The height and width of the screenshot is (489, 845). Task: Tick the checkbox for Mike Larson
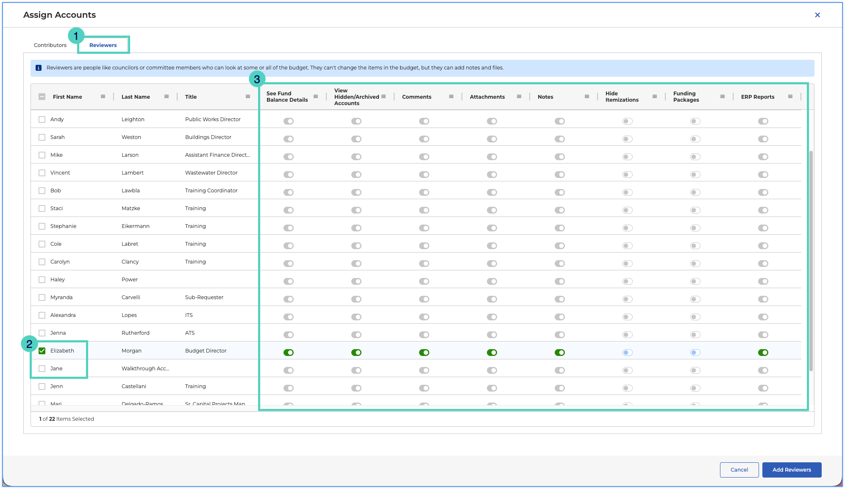pos(42,155)
